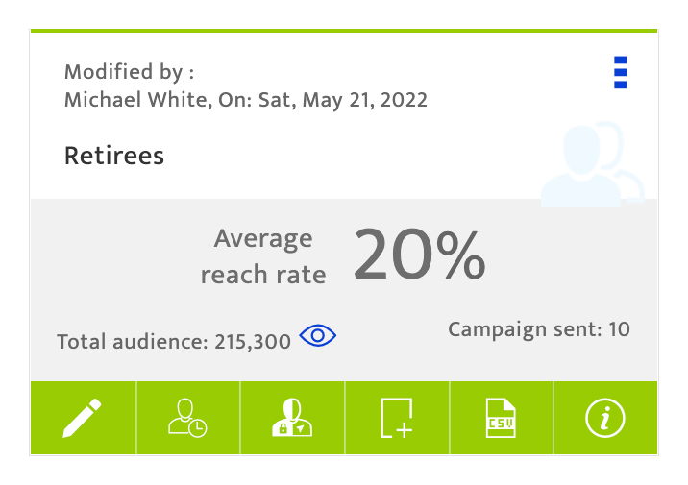Select the Michael White date line
The image size is (688, 485).
[246, 100]
